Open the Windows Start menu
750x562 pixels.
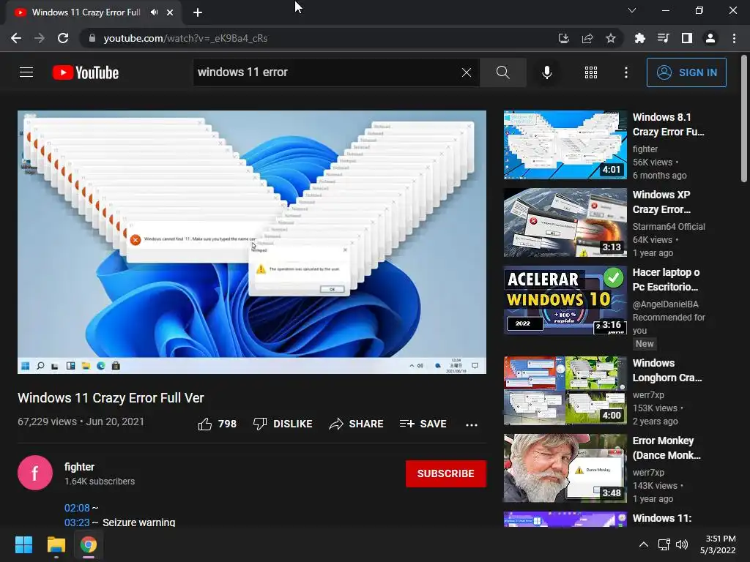point(23,544)
